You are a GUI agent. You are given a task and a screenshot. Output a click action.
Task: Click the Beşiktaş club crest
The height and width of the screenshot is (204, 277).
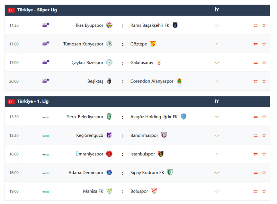[x=109, y=81]
